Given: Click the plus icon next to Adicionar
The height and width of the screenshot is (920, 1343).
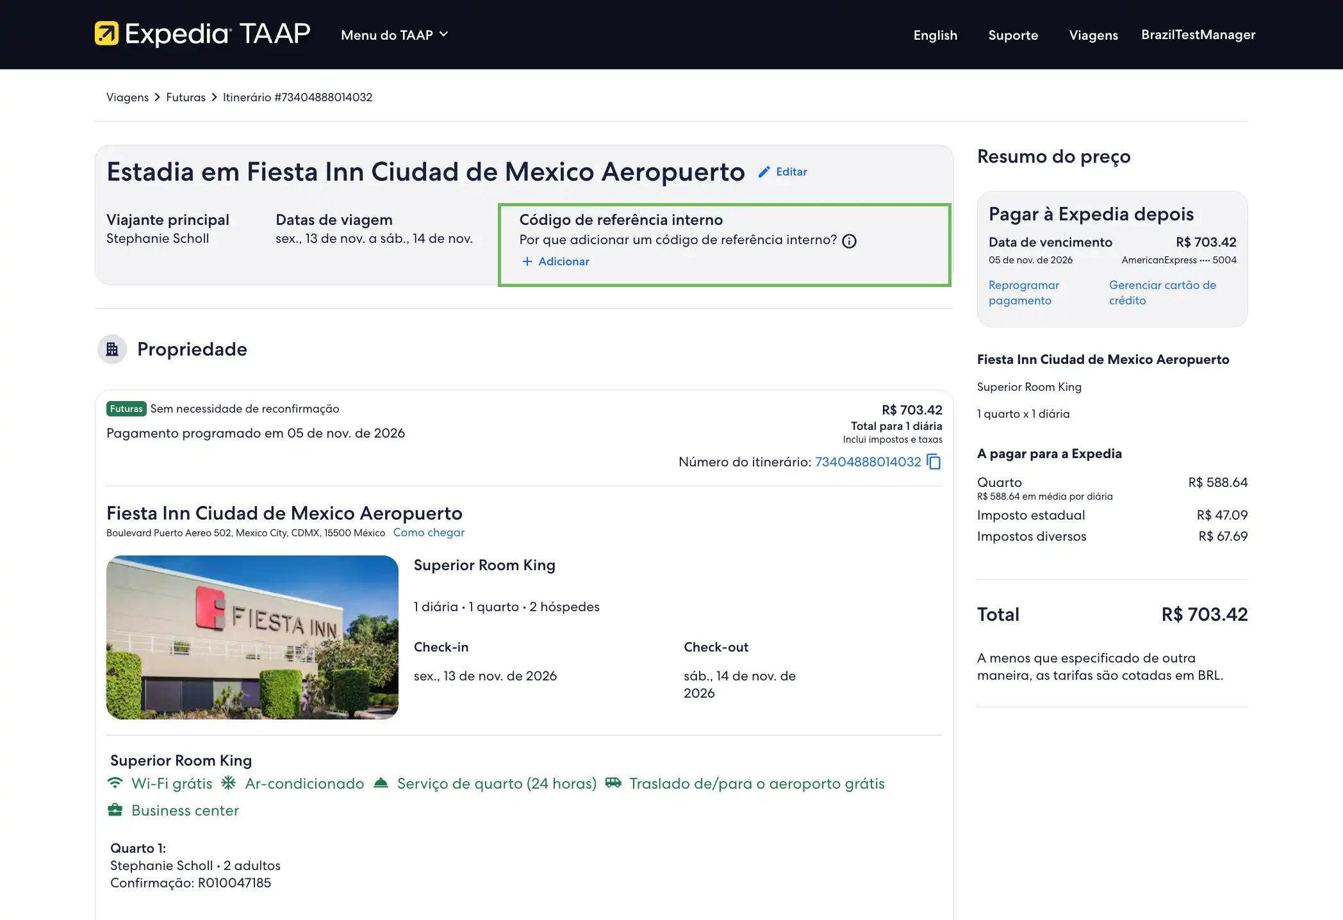Looking at the screenshot, I should coord(527,261).
